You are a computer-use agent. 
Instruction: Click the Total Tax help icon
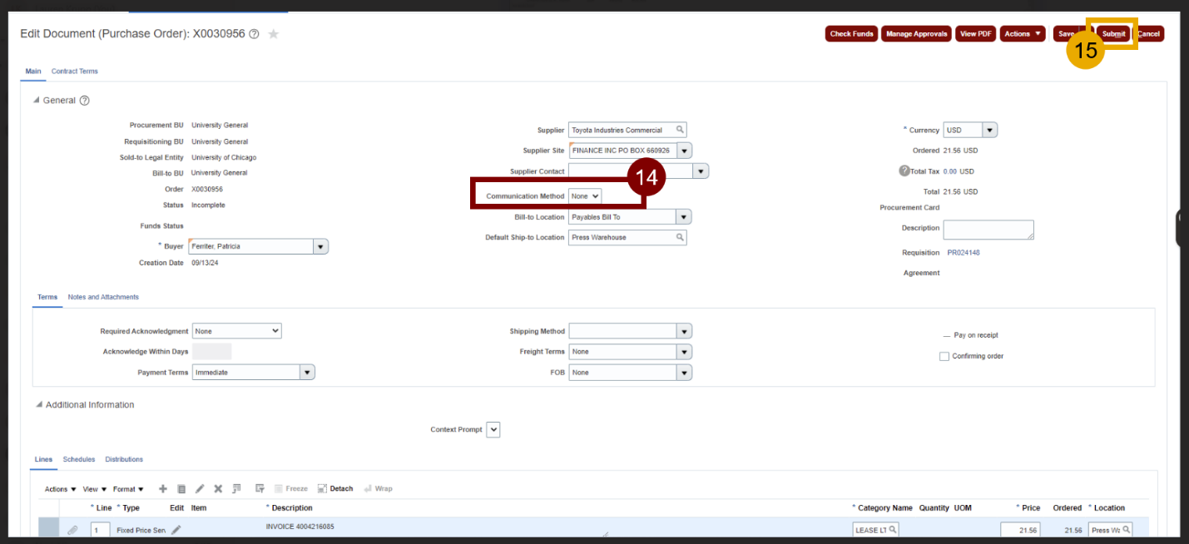[904, 171]
